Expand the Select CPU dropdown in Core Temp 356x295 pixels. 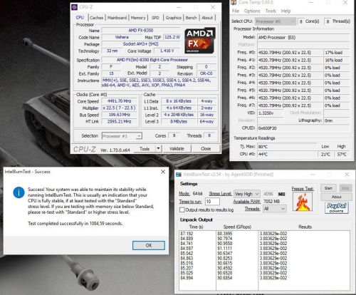(x=276, y=21)
